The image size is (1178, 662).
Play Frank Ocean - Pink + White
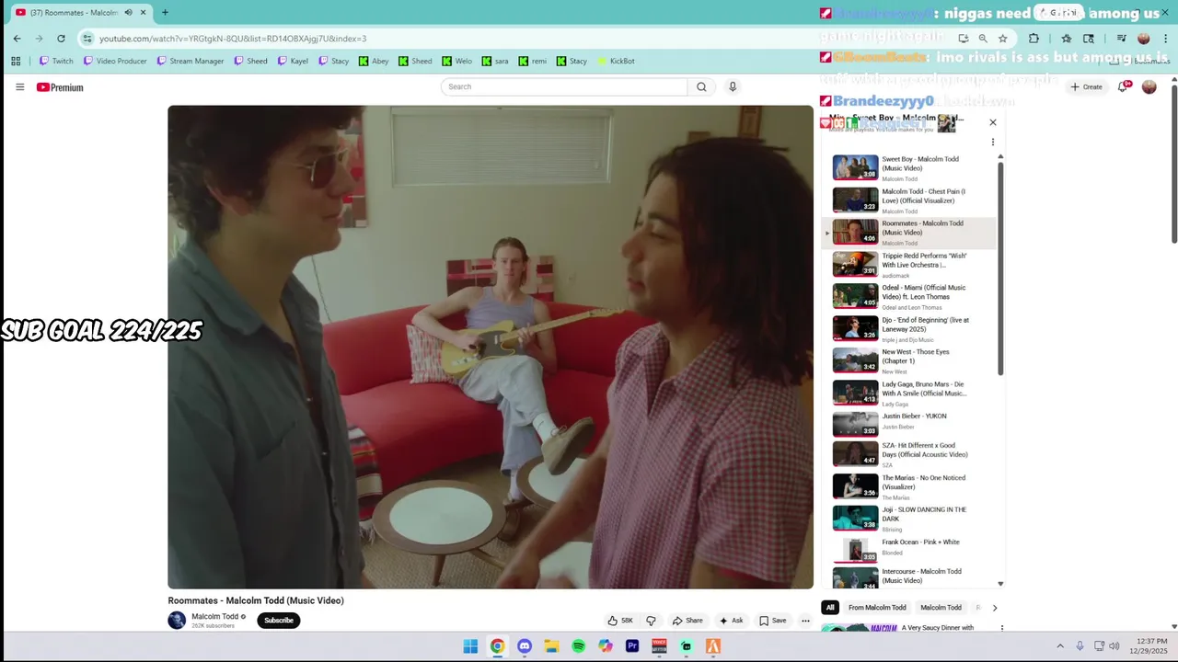[x=907, y=550]
